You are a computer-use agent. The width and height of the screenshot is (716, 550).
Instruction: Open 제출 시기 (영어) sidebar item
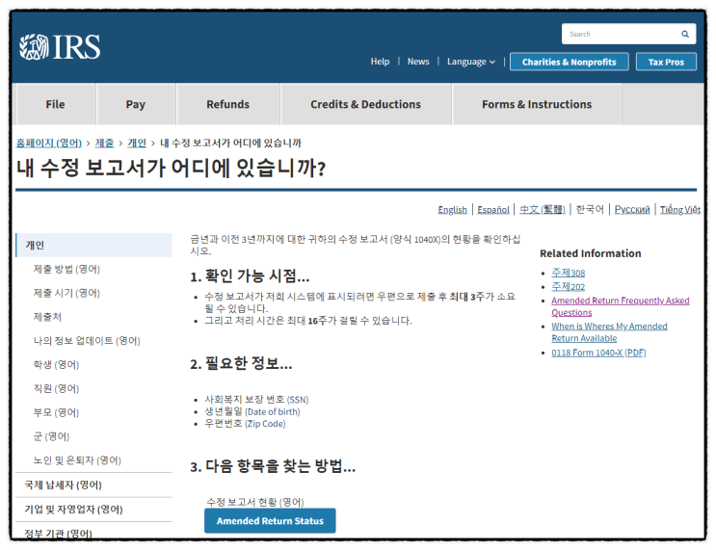point(66,293)
